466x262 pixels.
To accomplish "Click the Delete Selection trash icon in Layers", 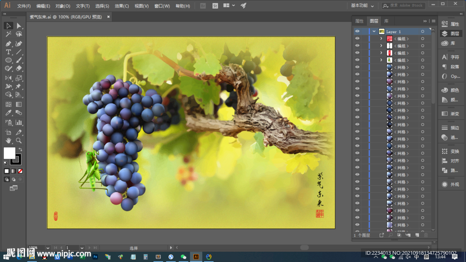I will point(426,235).
